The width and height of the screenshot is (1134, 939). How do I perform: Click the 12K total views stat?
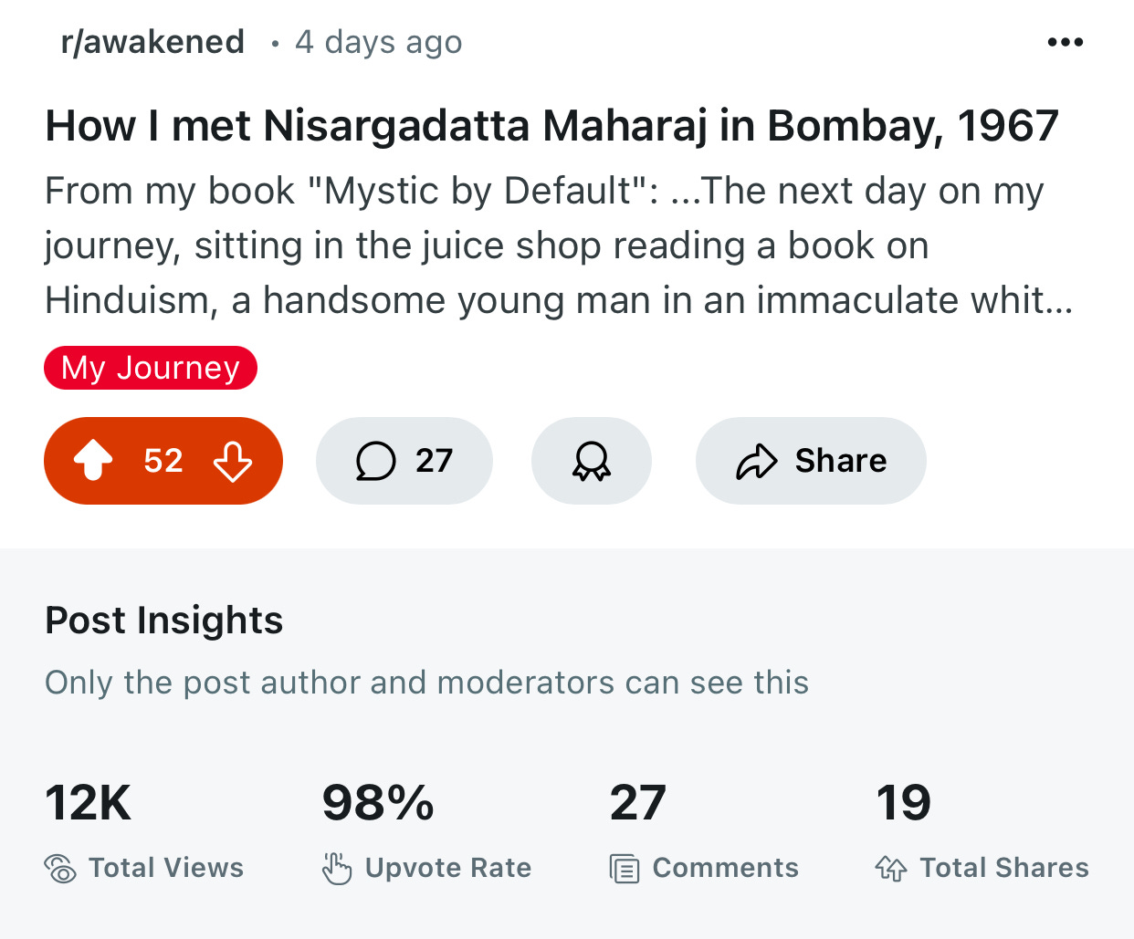tap(89, 803)
